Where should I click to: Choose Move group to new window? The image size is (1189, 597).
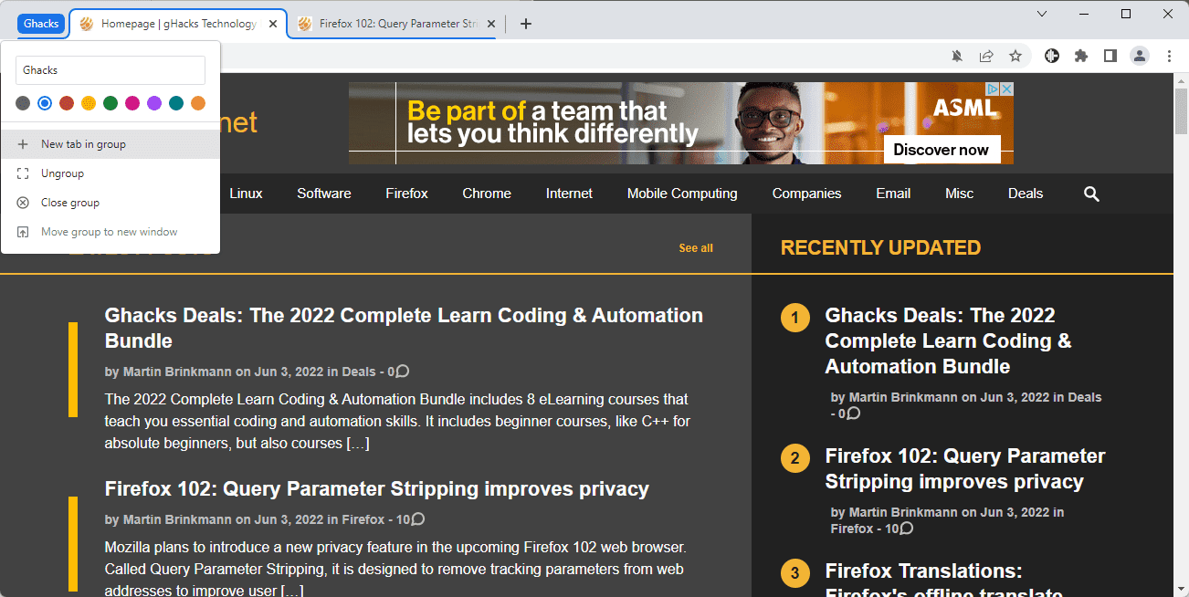click(x=110, y=232)
